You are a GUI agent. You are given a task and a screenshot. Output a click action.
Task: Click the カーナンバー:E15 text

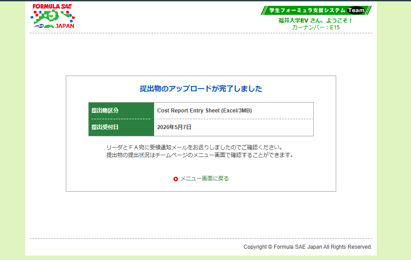pos(316,27)
